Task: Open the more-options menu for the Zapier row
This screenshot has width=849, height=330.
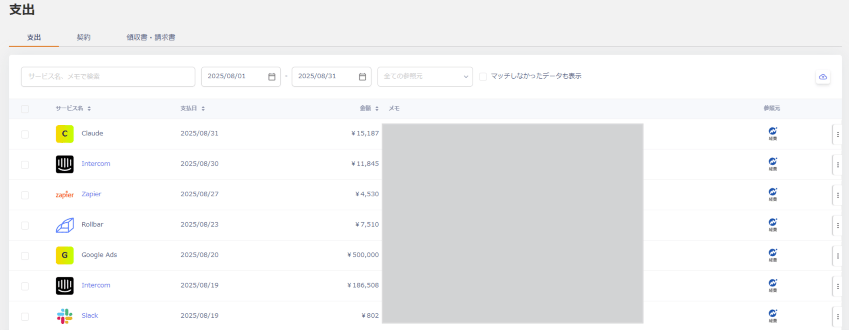Action: (838, 195)
